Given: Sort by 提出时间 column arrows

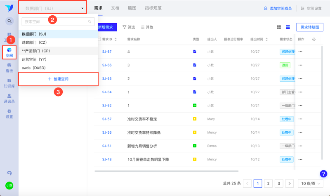Looking at the screenshot, I should tap(266, 39).
